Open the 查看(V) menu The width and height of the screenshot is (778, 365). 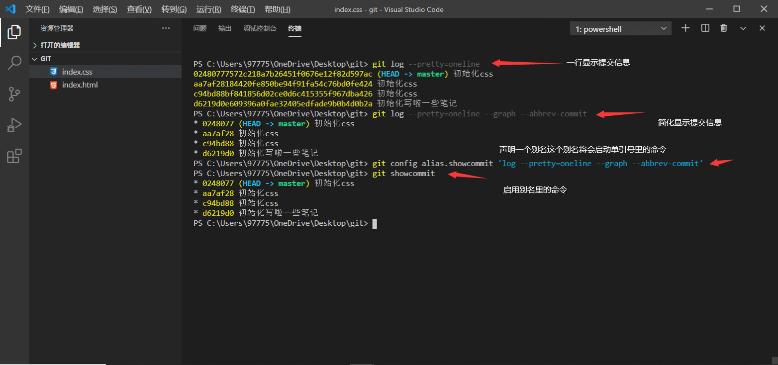pyautogui.click(x=139, y=9)
